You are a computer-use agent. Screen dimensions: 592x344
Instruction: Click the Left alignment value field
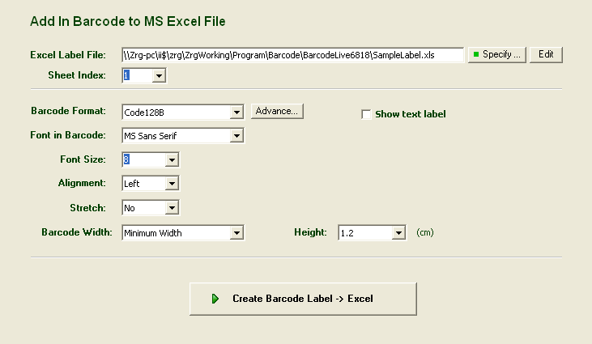(144, 184)
